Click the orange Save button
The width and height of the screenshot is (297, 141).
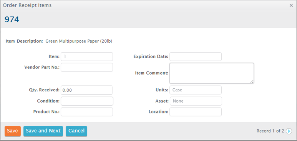pos(13,131)
